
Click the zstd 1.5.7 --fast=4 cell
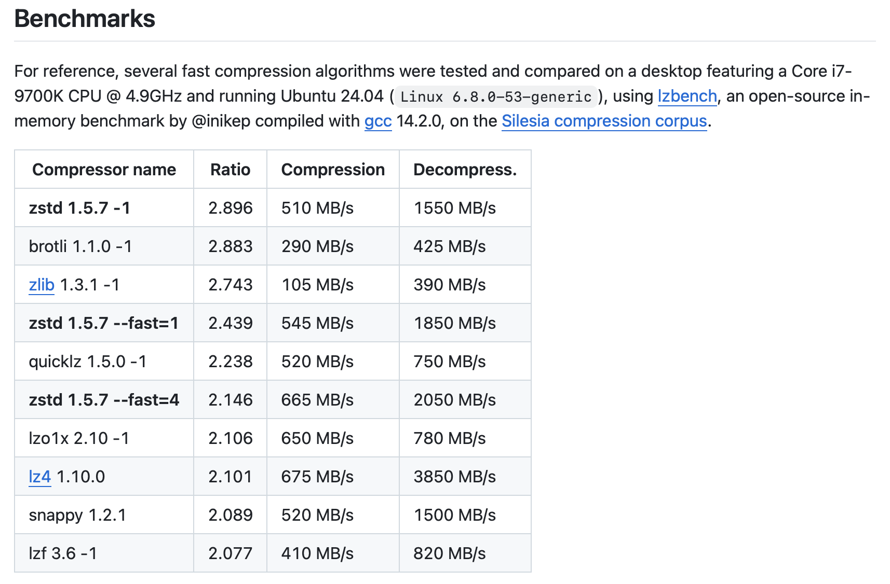tap(104, 400)
